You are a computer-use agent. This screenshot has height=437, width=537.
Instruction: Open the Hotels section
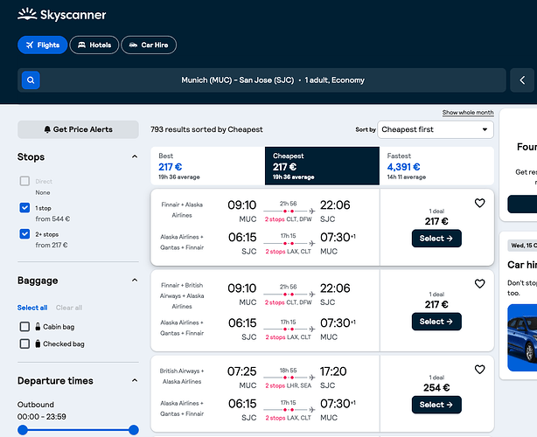click(x=94, y=45)
